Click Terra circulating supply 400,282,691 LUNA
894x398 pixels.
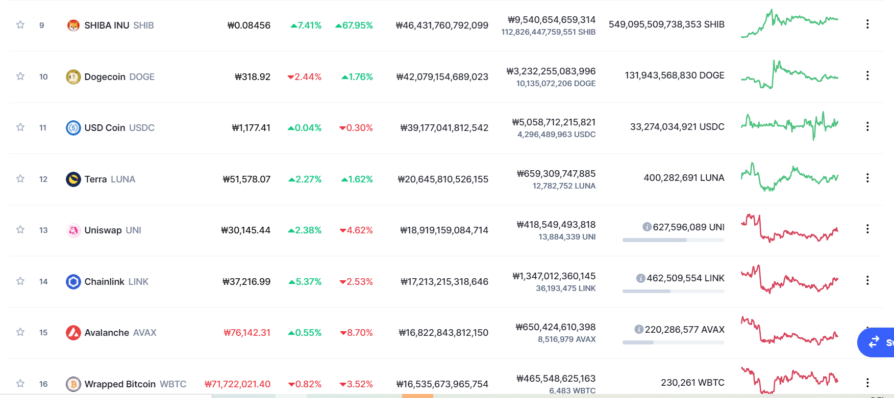684,178
